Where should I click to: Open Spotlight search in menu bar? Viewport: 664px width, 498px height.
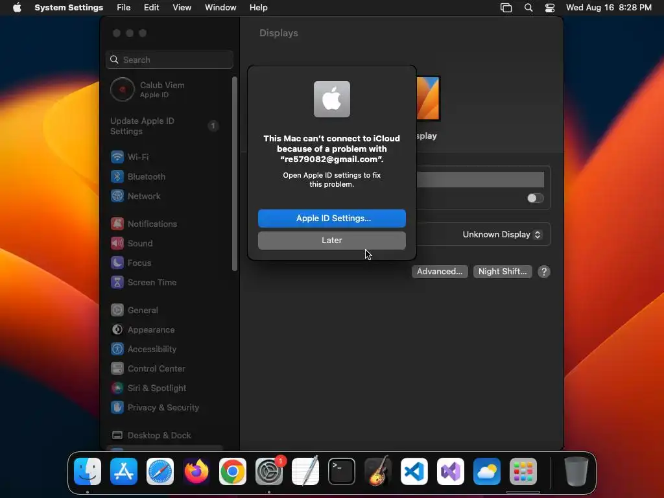528,8
